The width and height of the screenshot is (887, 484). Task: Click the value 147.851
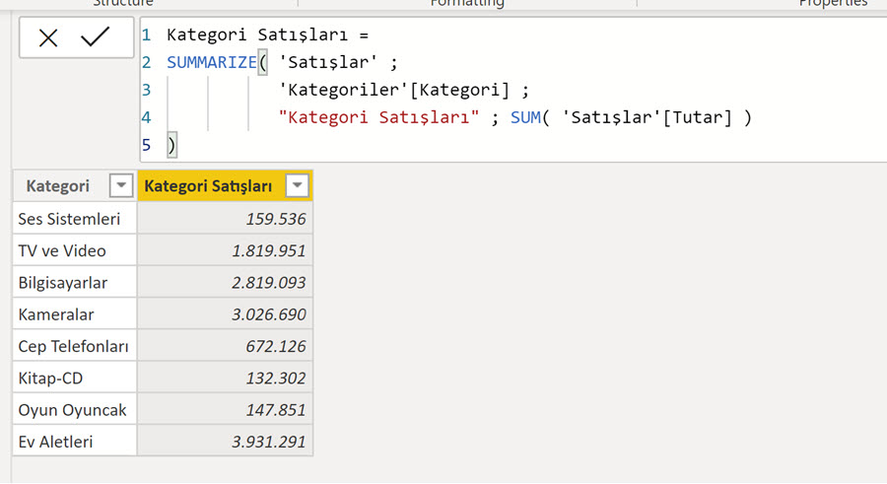[276, 410]
